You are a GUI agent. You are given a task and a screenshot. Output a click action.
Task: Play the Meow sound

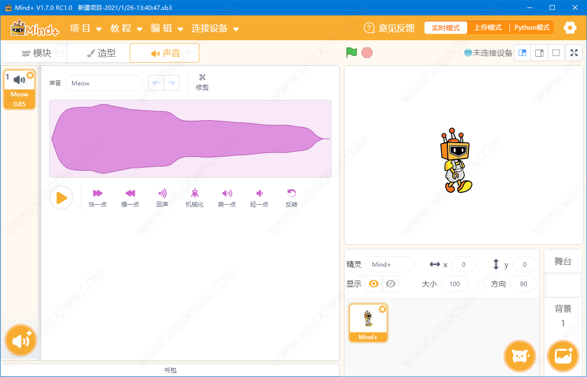62,198
